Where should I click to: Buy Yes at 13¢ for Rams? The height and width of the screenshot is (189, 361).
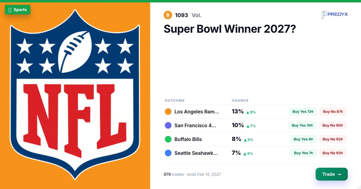(x=303, y=112)
